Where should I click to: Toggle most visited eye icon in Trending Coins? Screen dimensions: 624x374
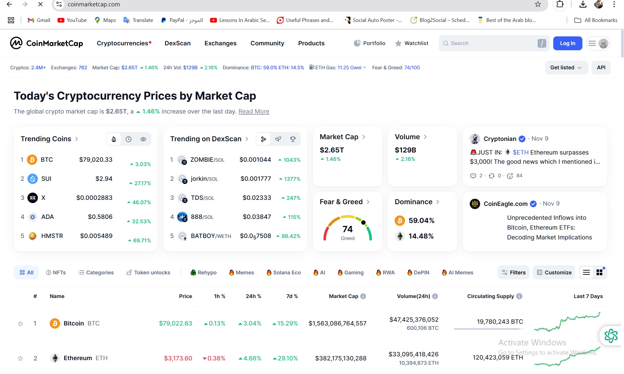(143, 139)
